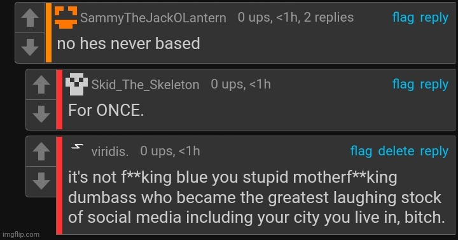Upvote SammyTheJackOLantern's comment
The width and height of the screenshot is (458, 240).
click(30, 18)
